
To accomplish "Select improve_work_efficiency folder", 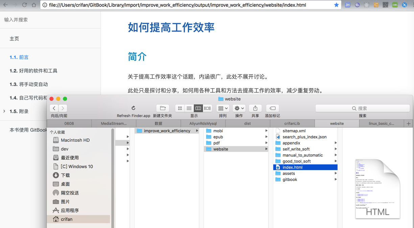I will pyautogui.click(x=167, y=131).
